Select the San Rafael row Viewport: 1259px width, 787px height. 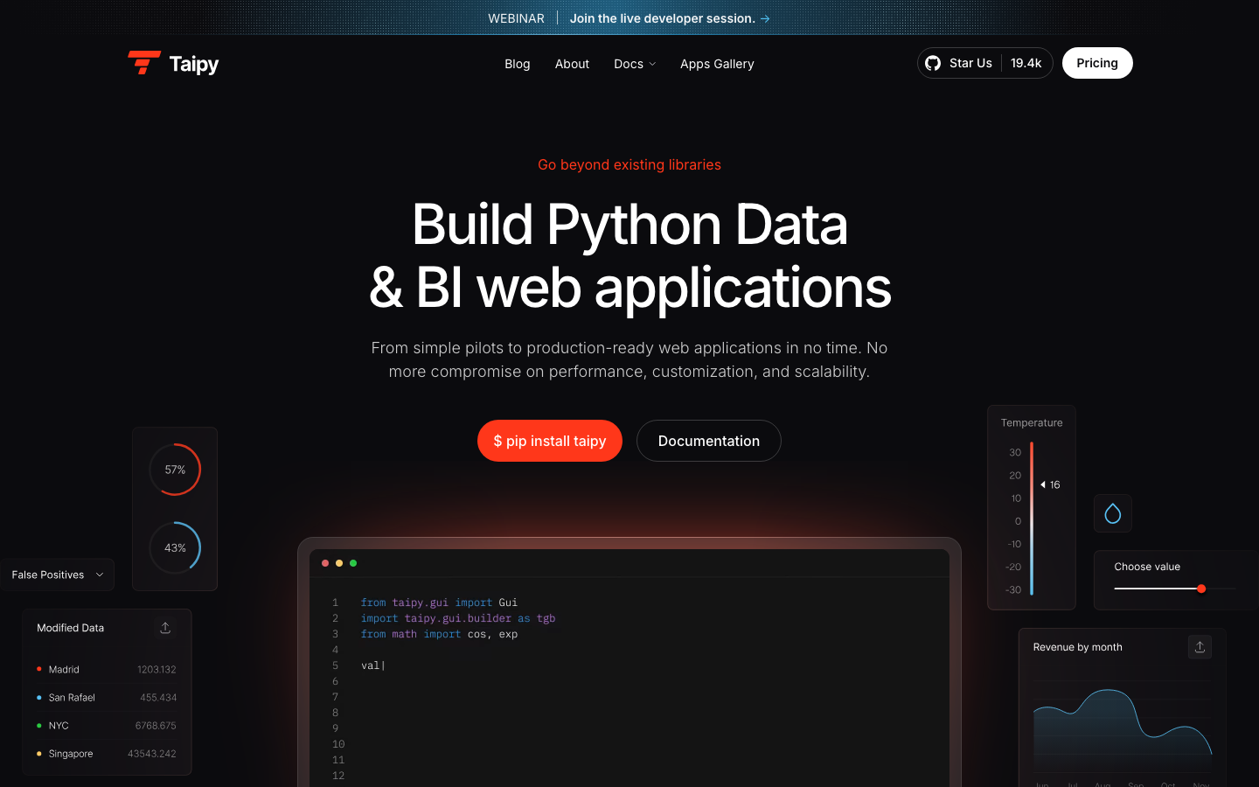[x=107, y=698]
